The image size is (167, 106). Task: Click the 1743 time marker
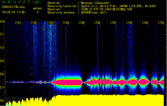pos(50,23)
